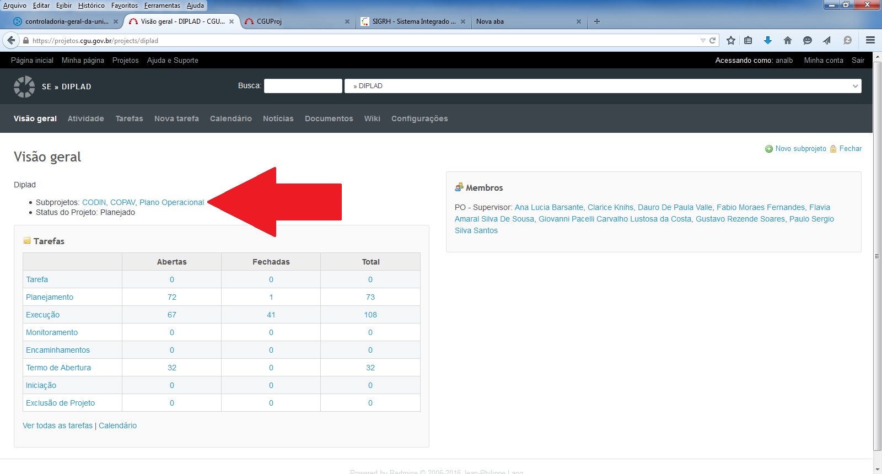Open a new browser tab with plus button
The image size is (882, 474).
click(x=597, y=21)
